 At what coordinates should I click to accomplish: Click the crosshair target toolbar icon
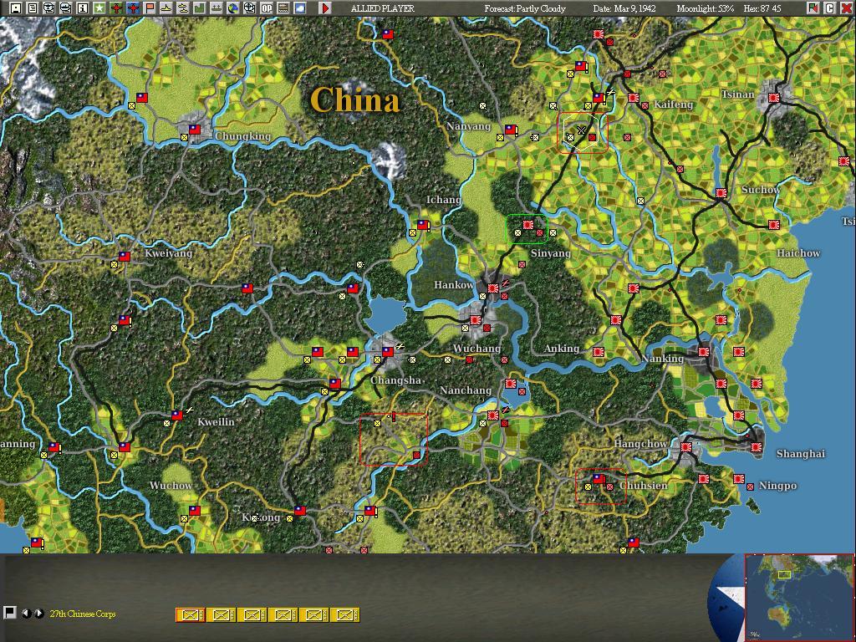coord(249,8)
